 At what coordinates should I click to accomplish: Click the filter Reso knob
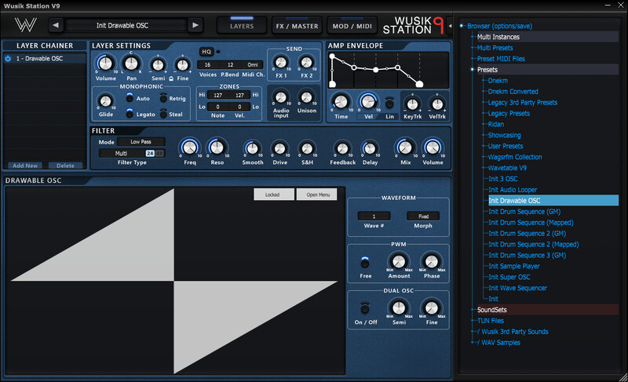tap(217, 148)
